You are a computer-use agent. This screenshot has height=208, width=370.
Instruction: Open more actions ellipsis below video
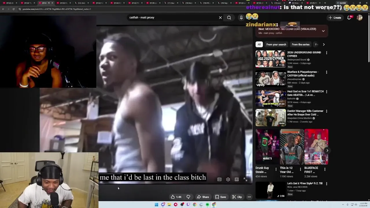pyautogui.click(x=249, y=197)
